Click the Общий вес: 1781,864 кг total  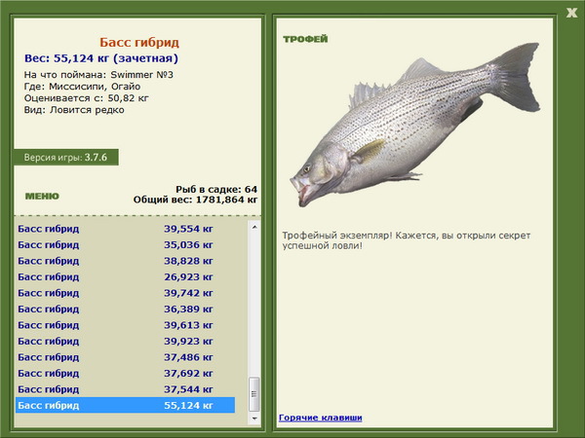tap(195, 200)
